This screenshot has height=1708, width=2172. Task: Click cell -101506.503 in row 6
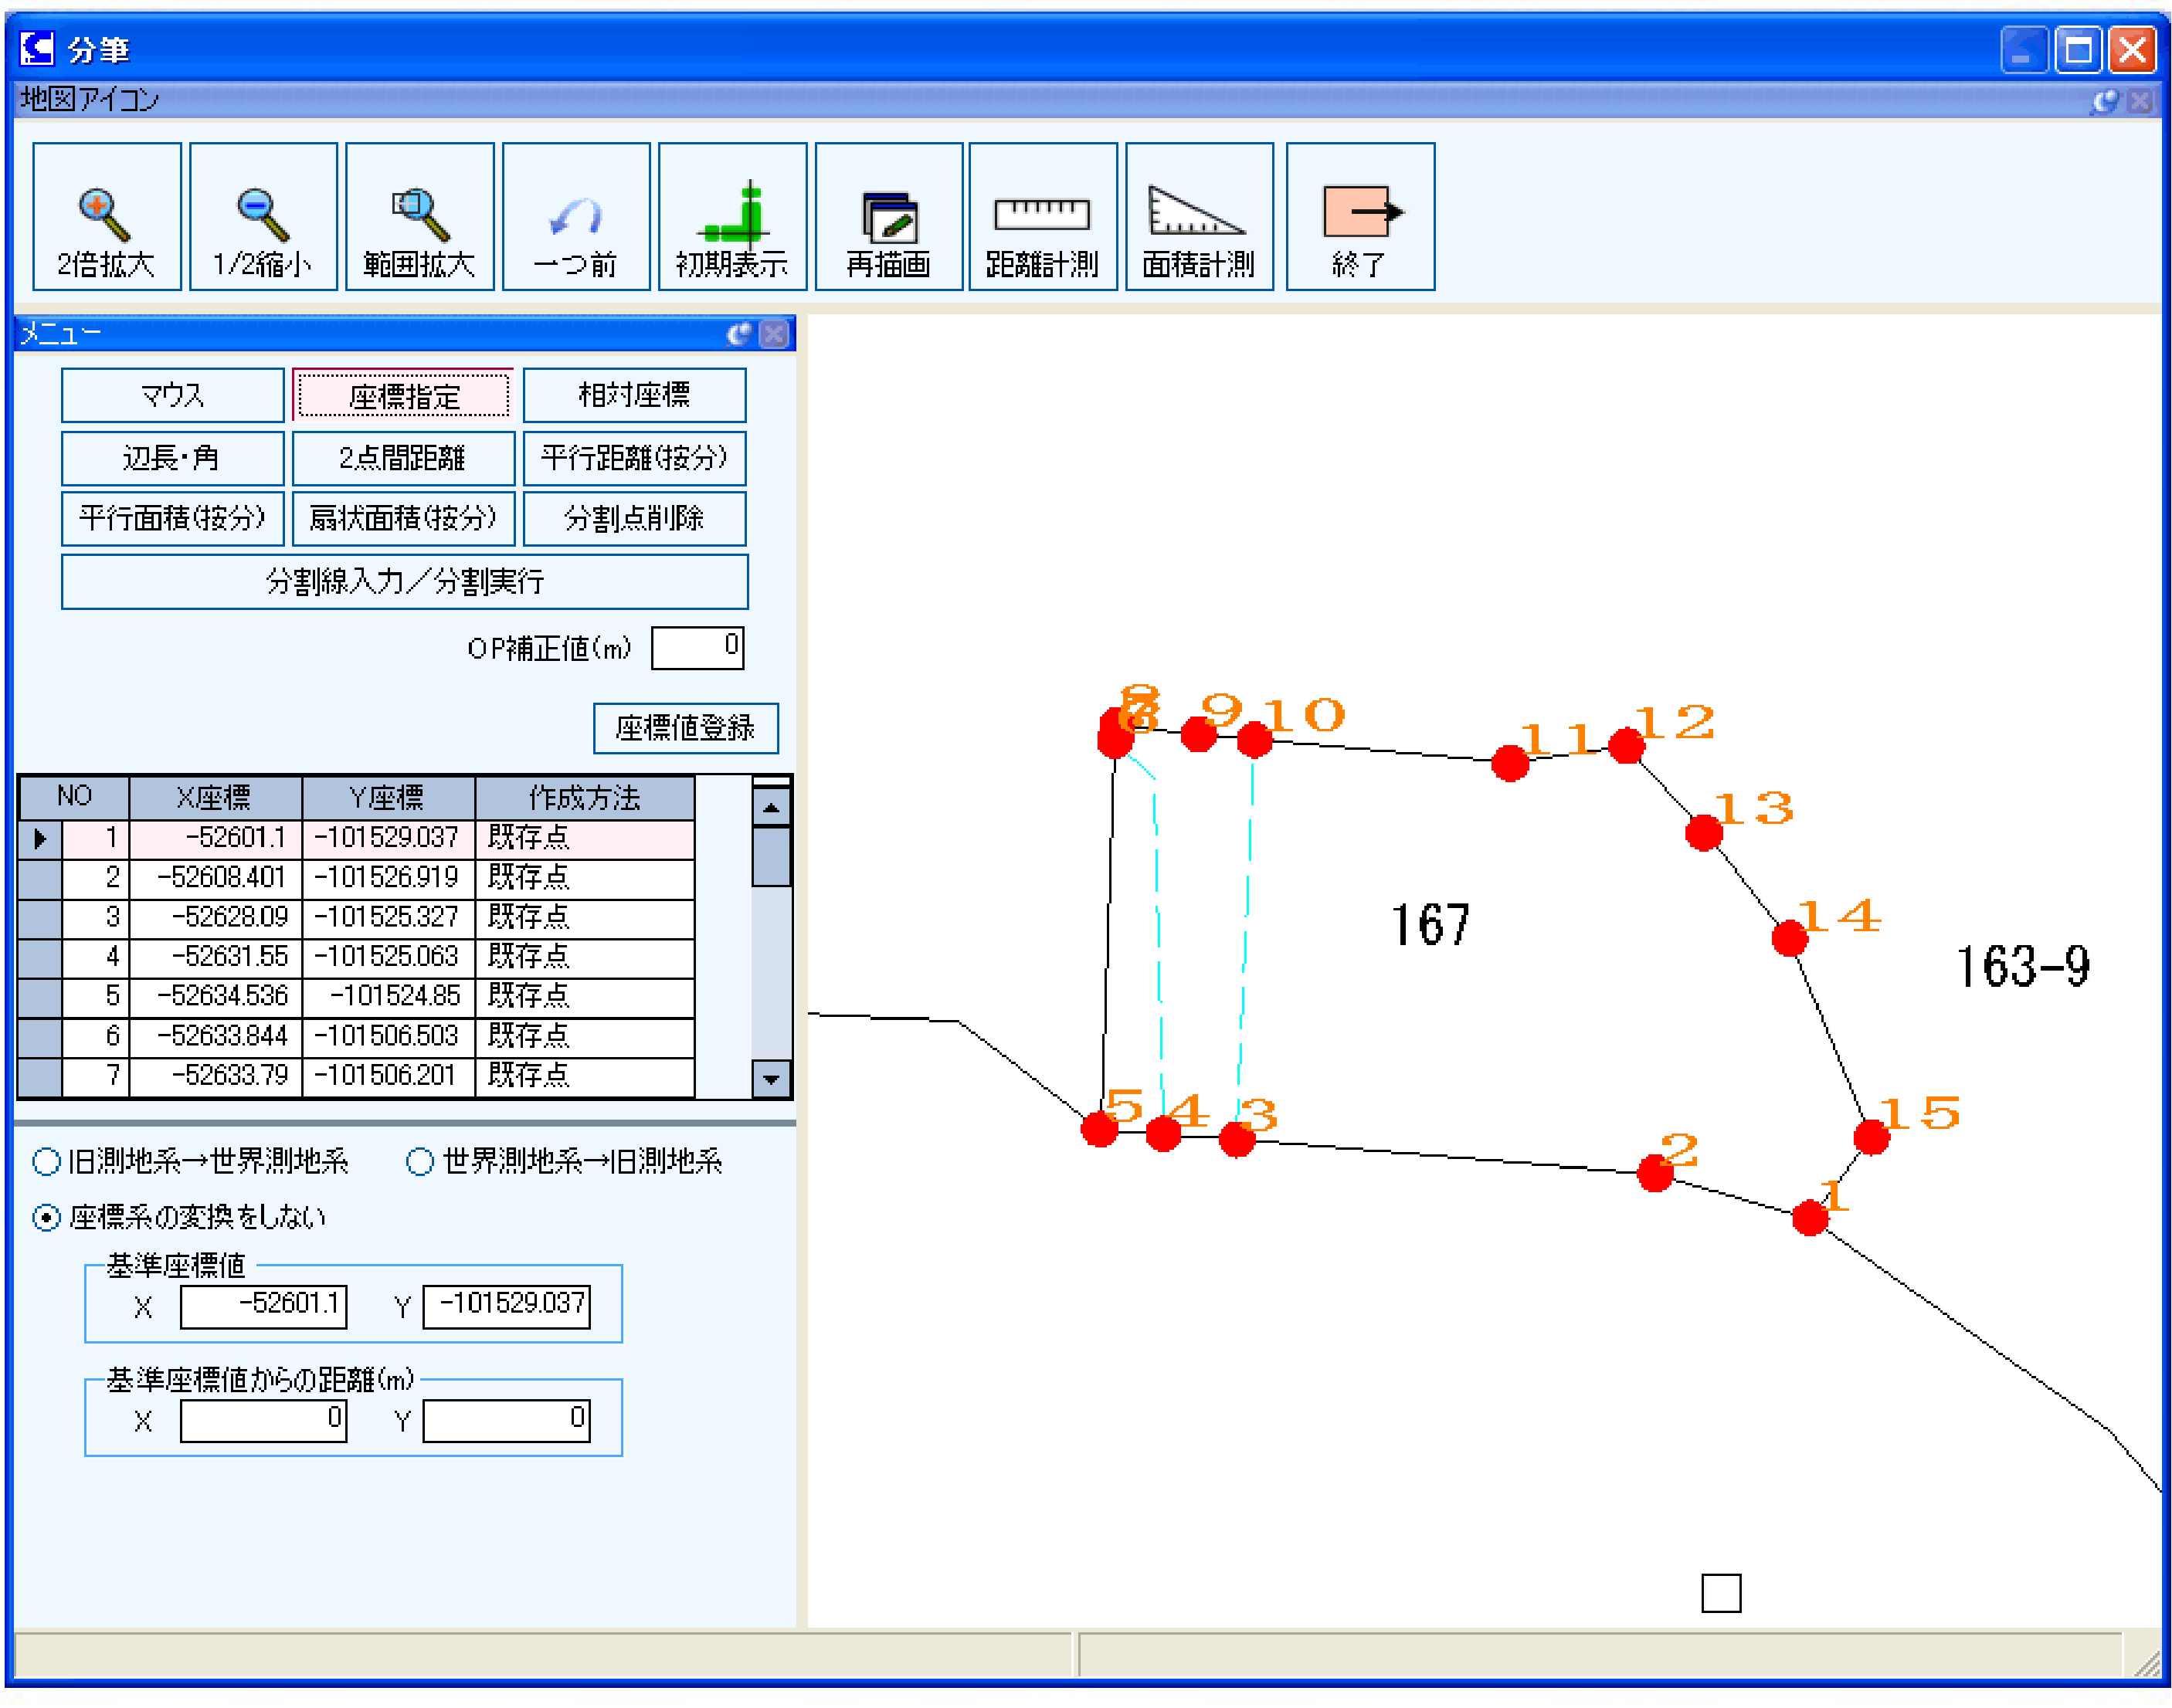click(389, 1036)
